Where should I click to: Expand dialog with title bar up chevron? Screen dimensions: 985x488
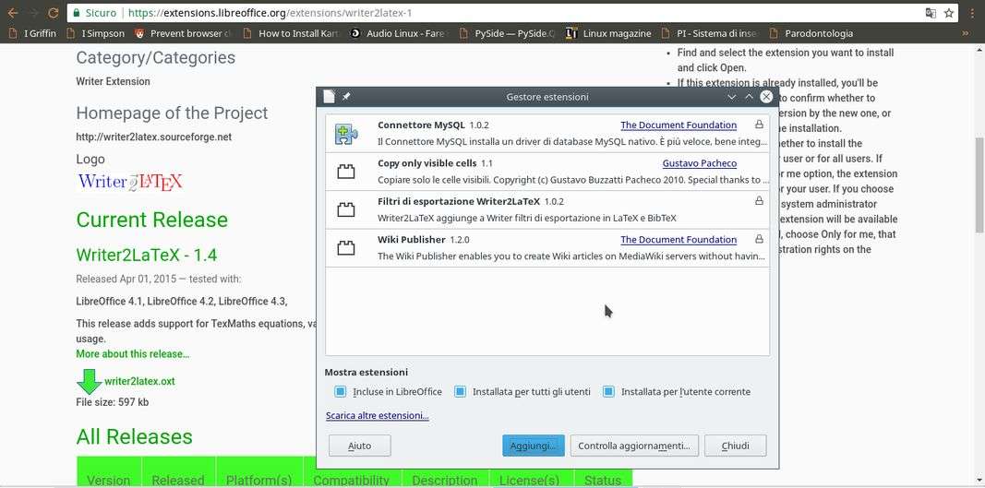(x=749, y=97)
